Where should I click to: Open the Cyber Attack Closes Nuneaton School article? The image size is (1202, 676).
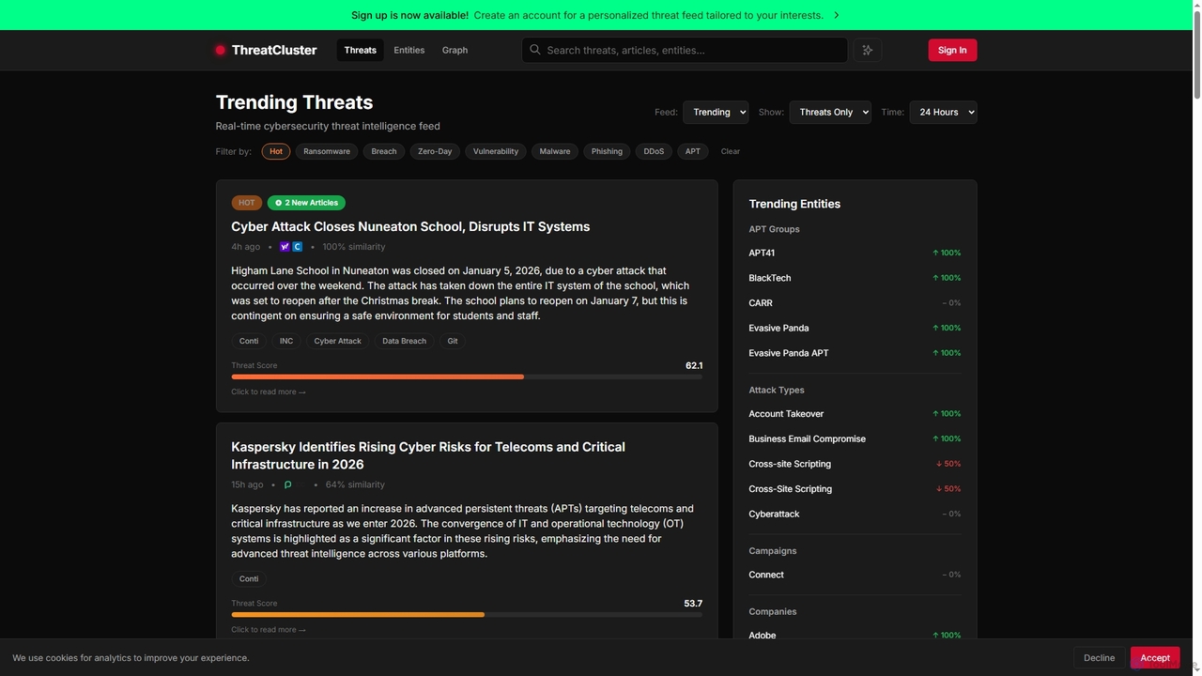pyautogui.click(x=410, y=226)
